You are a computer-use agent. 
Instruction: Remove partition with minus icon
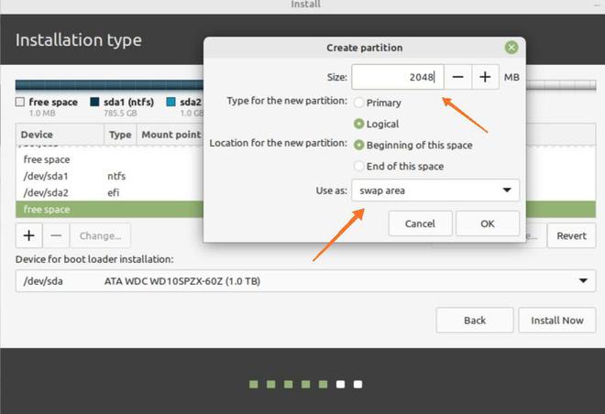56,235
